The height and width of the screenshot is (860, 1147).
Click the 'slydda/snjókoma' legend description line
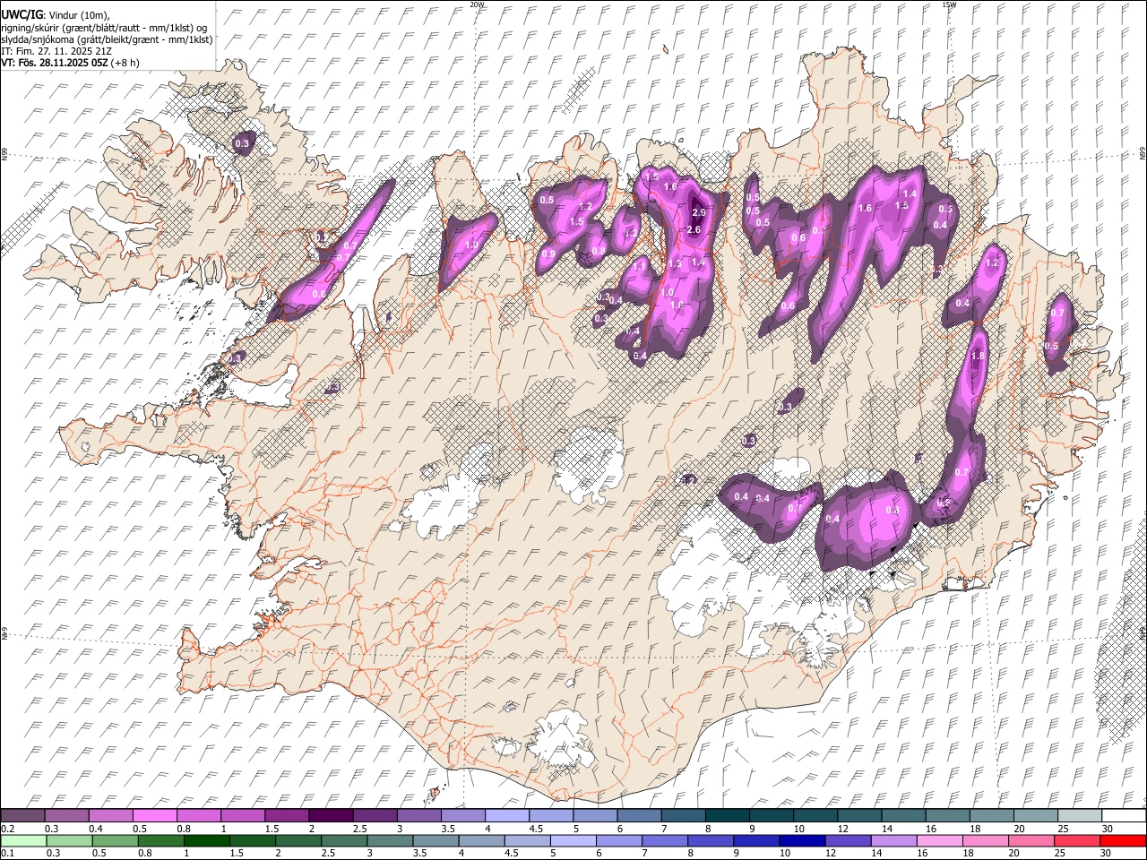point(108,39)
